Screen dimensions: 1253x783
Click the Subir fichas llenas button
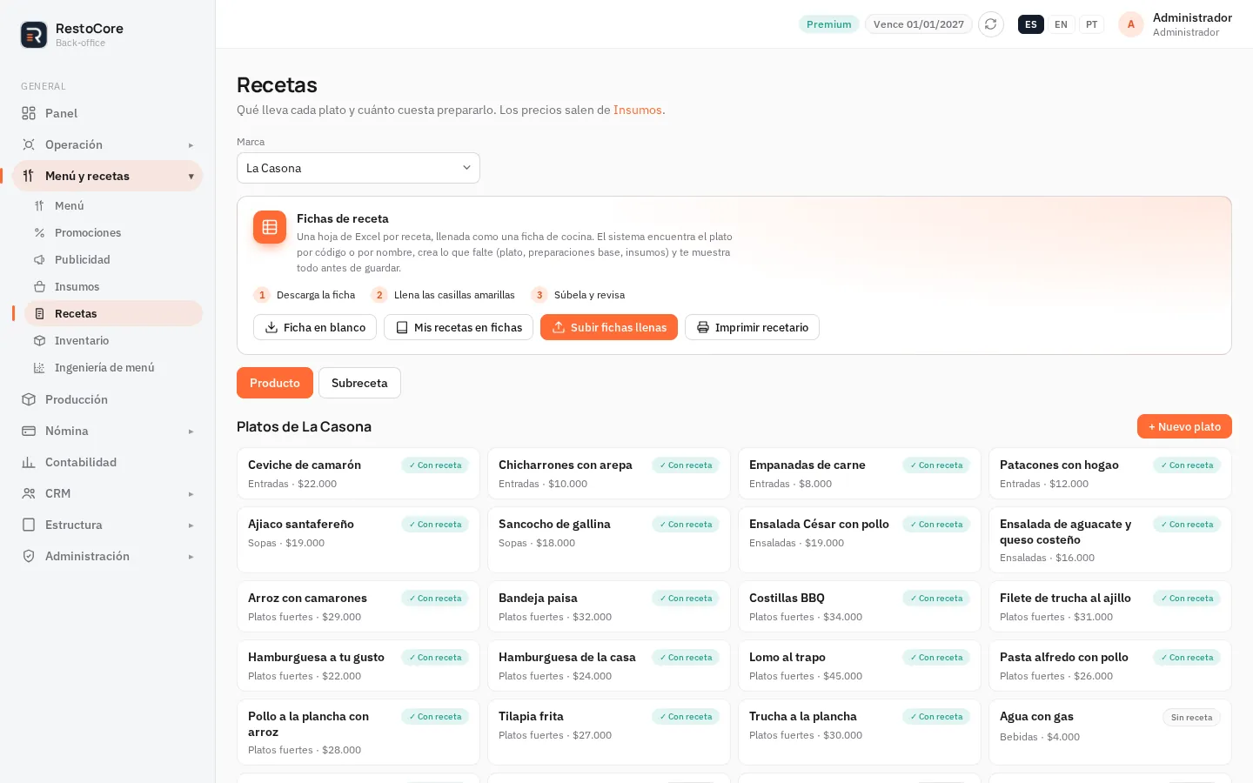609,327
